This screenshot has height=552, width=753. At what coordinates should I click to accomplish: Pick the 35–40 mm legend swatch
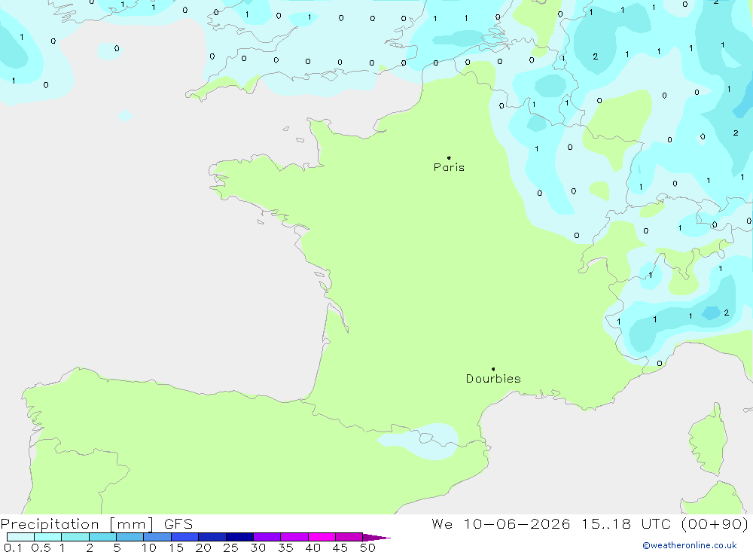click(x=294, y=537)
